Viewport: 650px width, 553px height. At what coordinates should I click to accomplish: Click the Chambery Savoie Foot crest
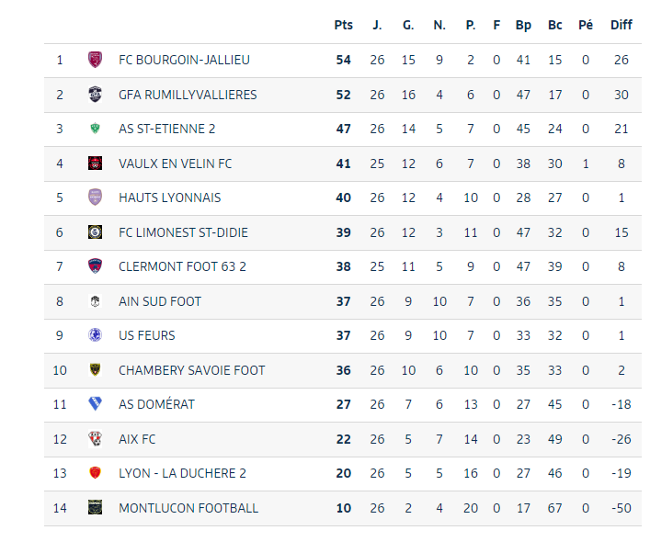[95, 370]
